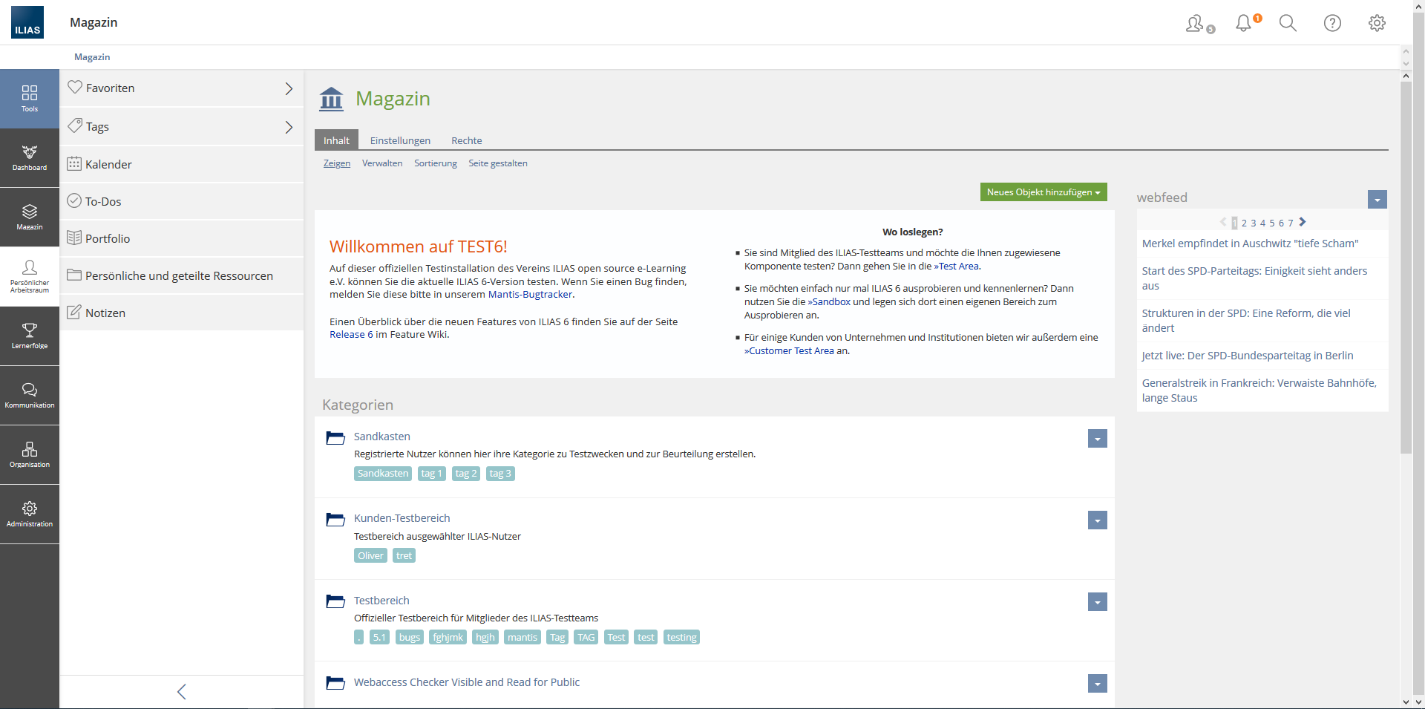Open Kommunikation in the main sidebar
The width and height of the screenshot is (1425, 709).
click(x=30, y=395)
